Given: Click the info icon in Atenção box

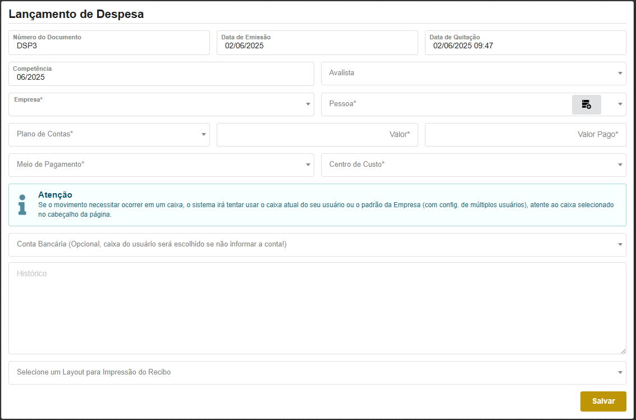Looking at the screenshot, I should (22, 205).
